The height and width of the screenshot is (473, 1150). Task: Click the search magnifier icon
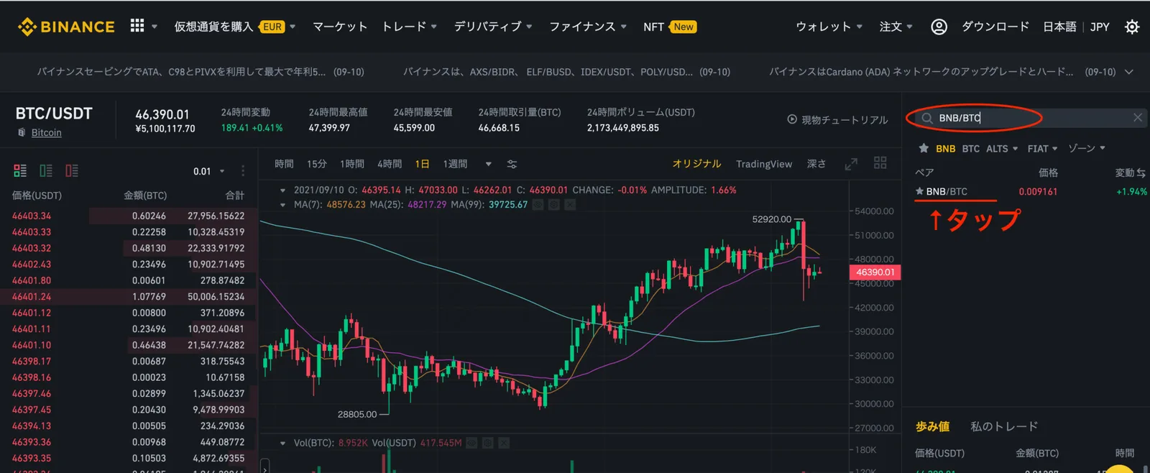[x=927, y=118]
